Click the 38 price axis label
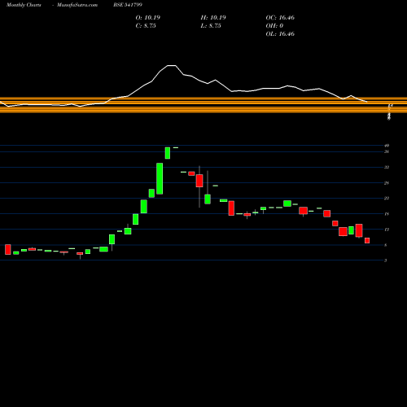 387,151
